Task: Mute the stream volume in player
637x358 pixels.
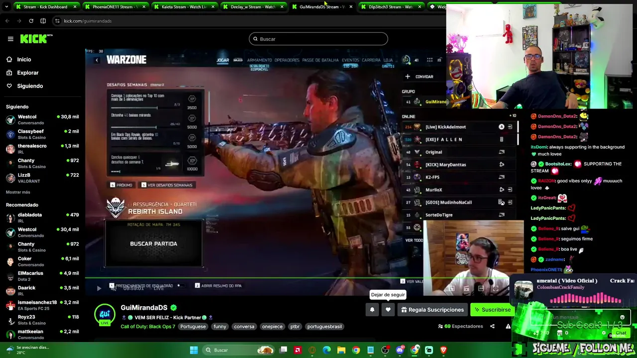Action: (113, 288)
